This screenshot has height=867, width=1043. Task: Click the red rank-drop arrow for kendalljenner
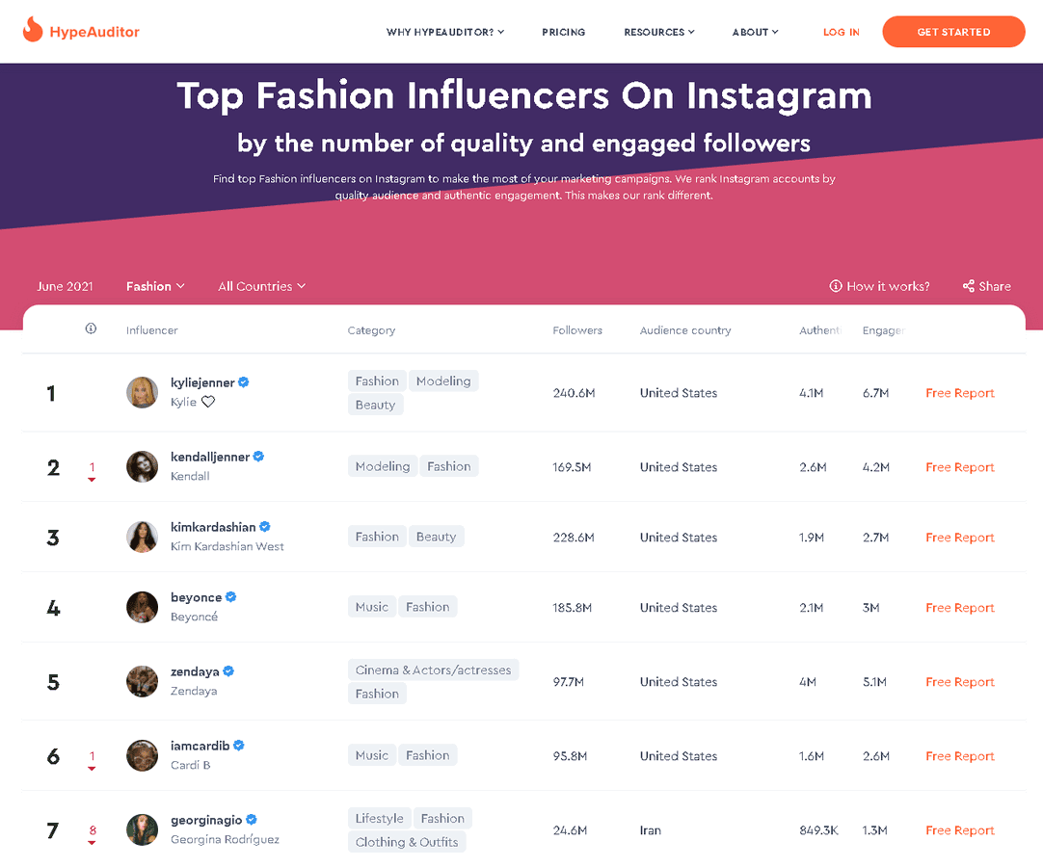92,478
